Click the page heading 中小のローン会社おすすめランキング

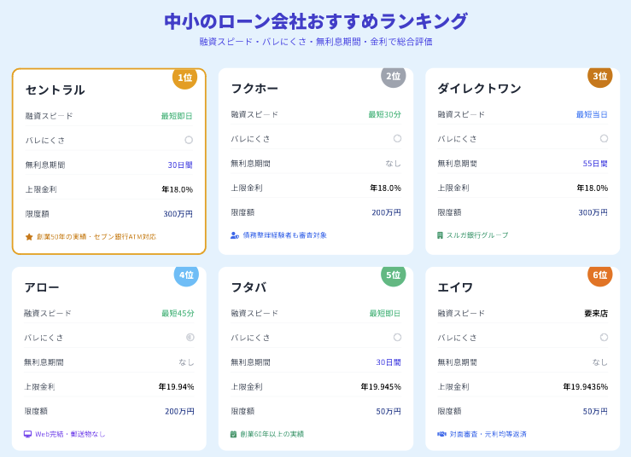click(316, 21)
